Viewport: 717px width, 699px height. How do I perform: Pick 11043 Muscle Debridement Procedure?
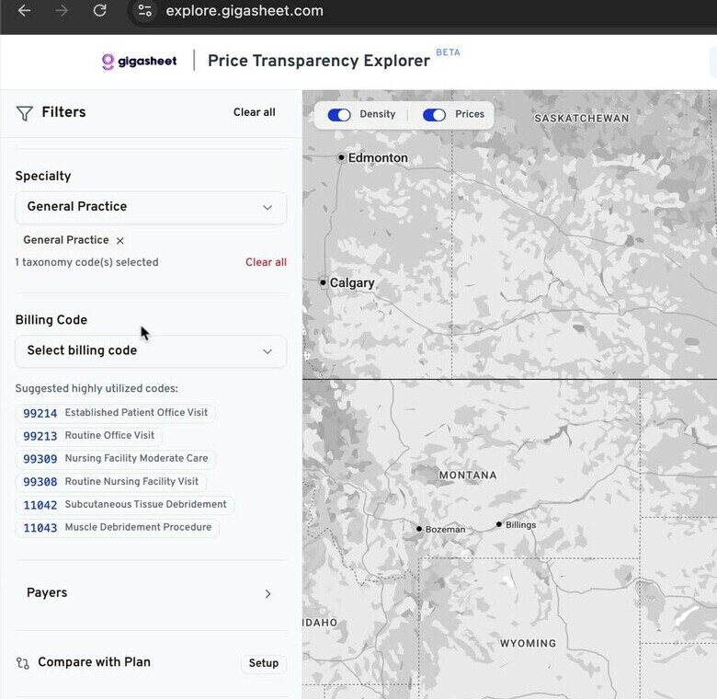[117, 527]
